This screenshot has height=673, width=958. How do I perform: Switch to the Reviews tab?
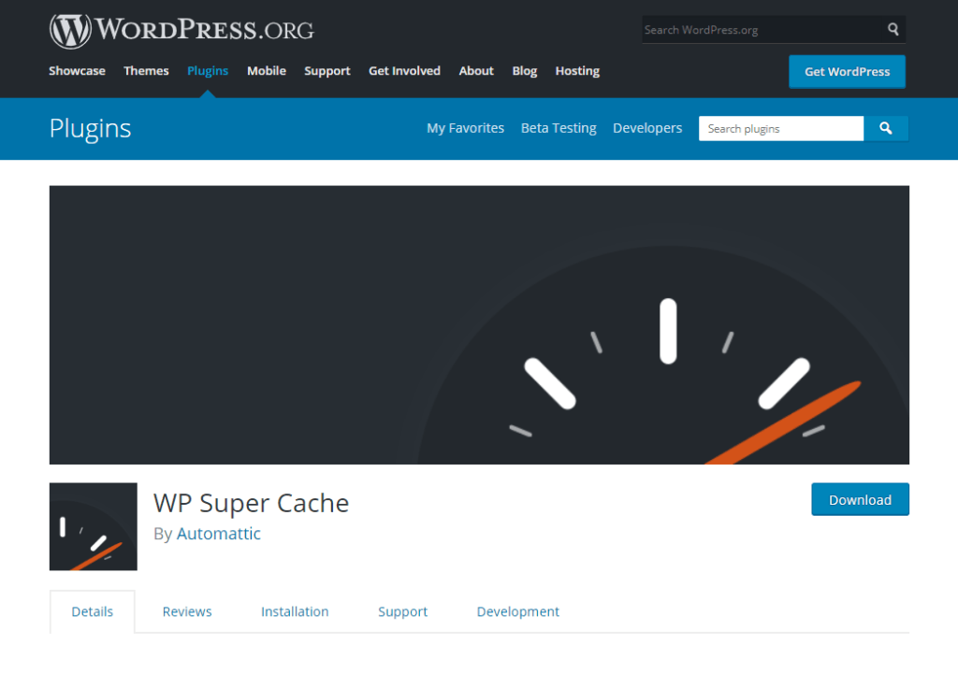[187, 611]
